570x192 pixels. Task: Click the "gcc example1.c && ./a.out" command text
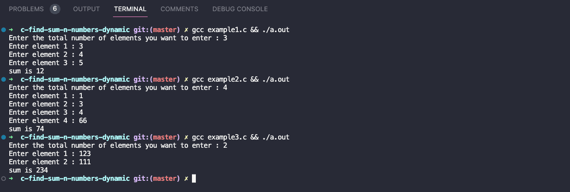click(x=241, y=30)
